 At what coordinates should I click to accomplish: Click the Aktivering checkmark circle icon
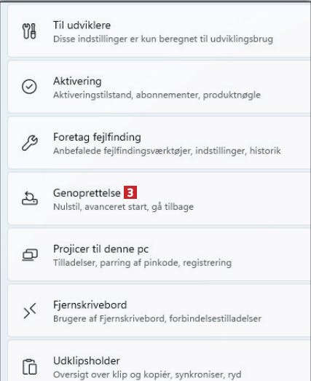point(29,87)
